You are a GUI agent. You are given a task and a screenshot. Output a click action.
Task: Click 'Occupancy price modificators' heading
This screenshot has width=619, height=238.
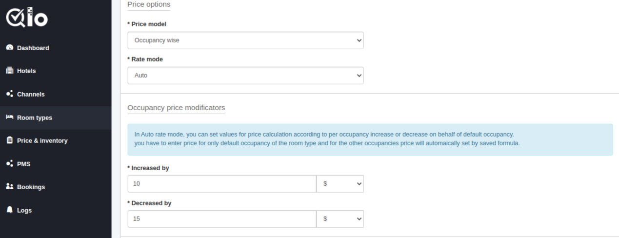click(176, 108)
